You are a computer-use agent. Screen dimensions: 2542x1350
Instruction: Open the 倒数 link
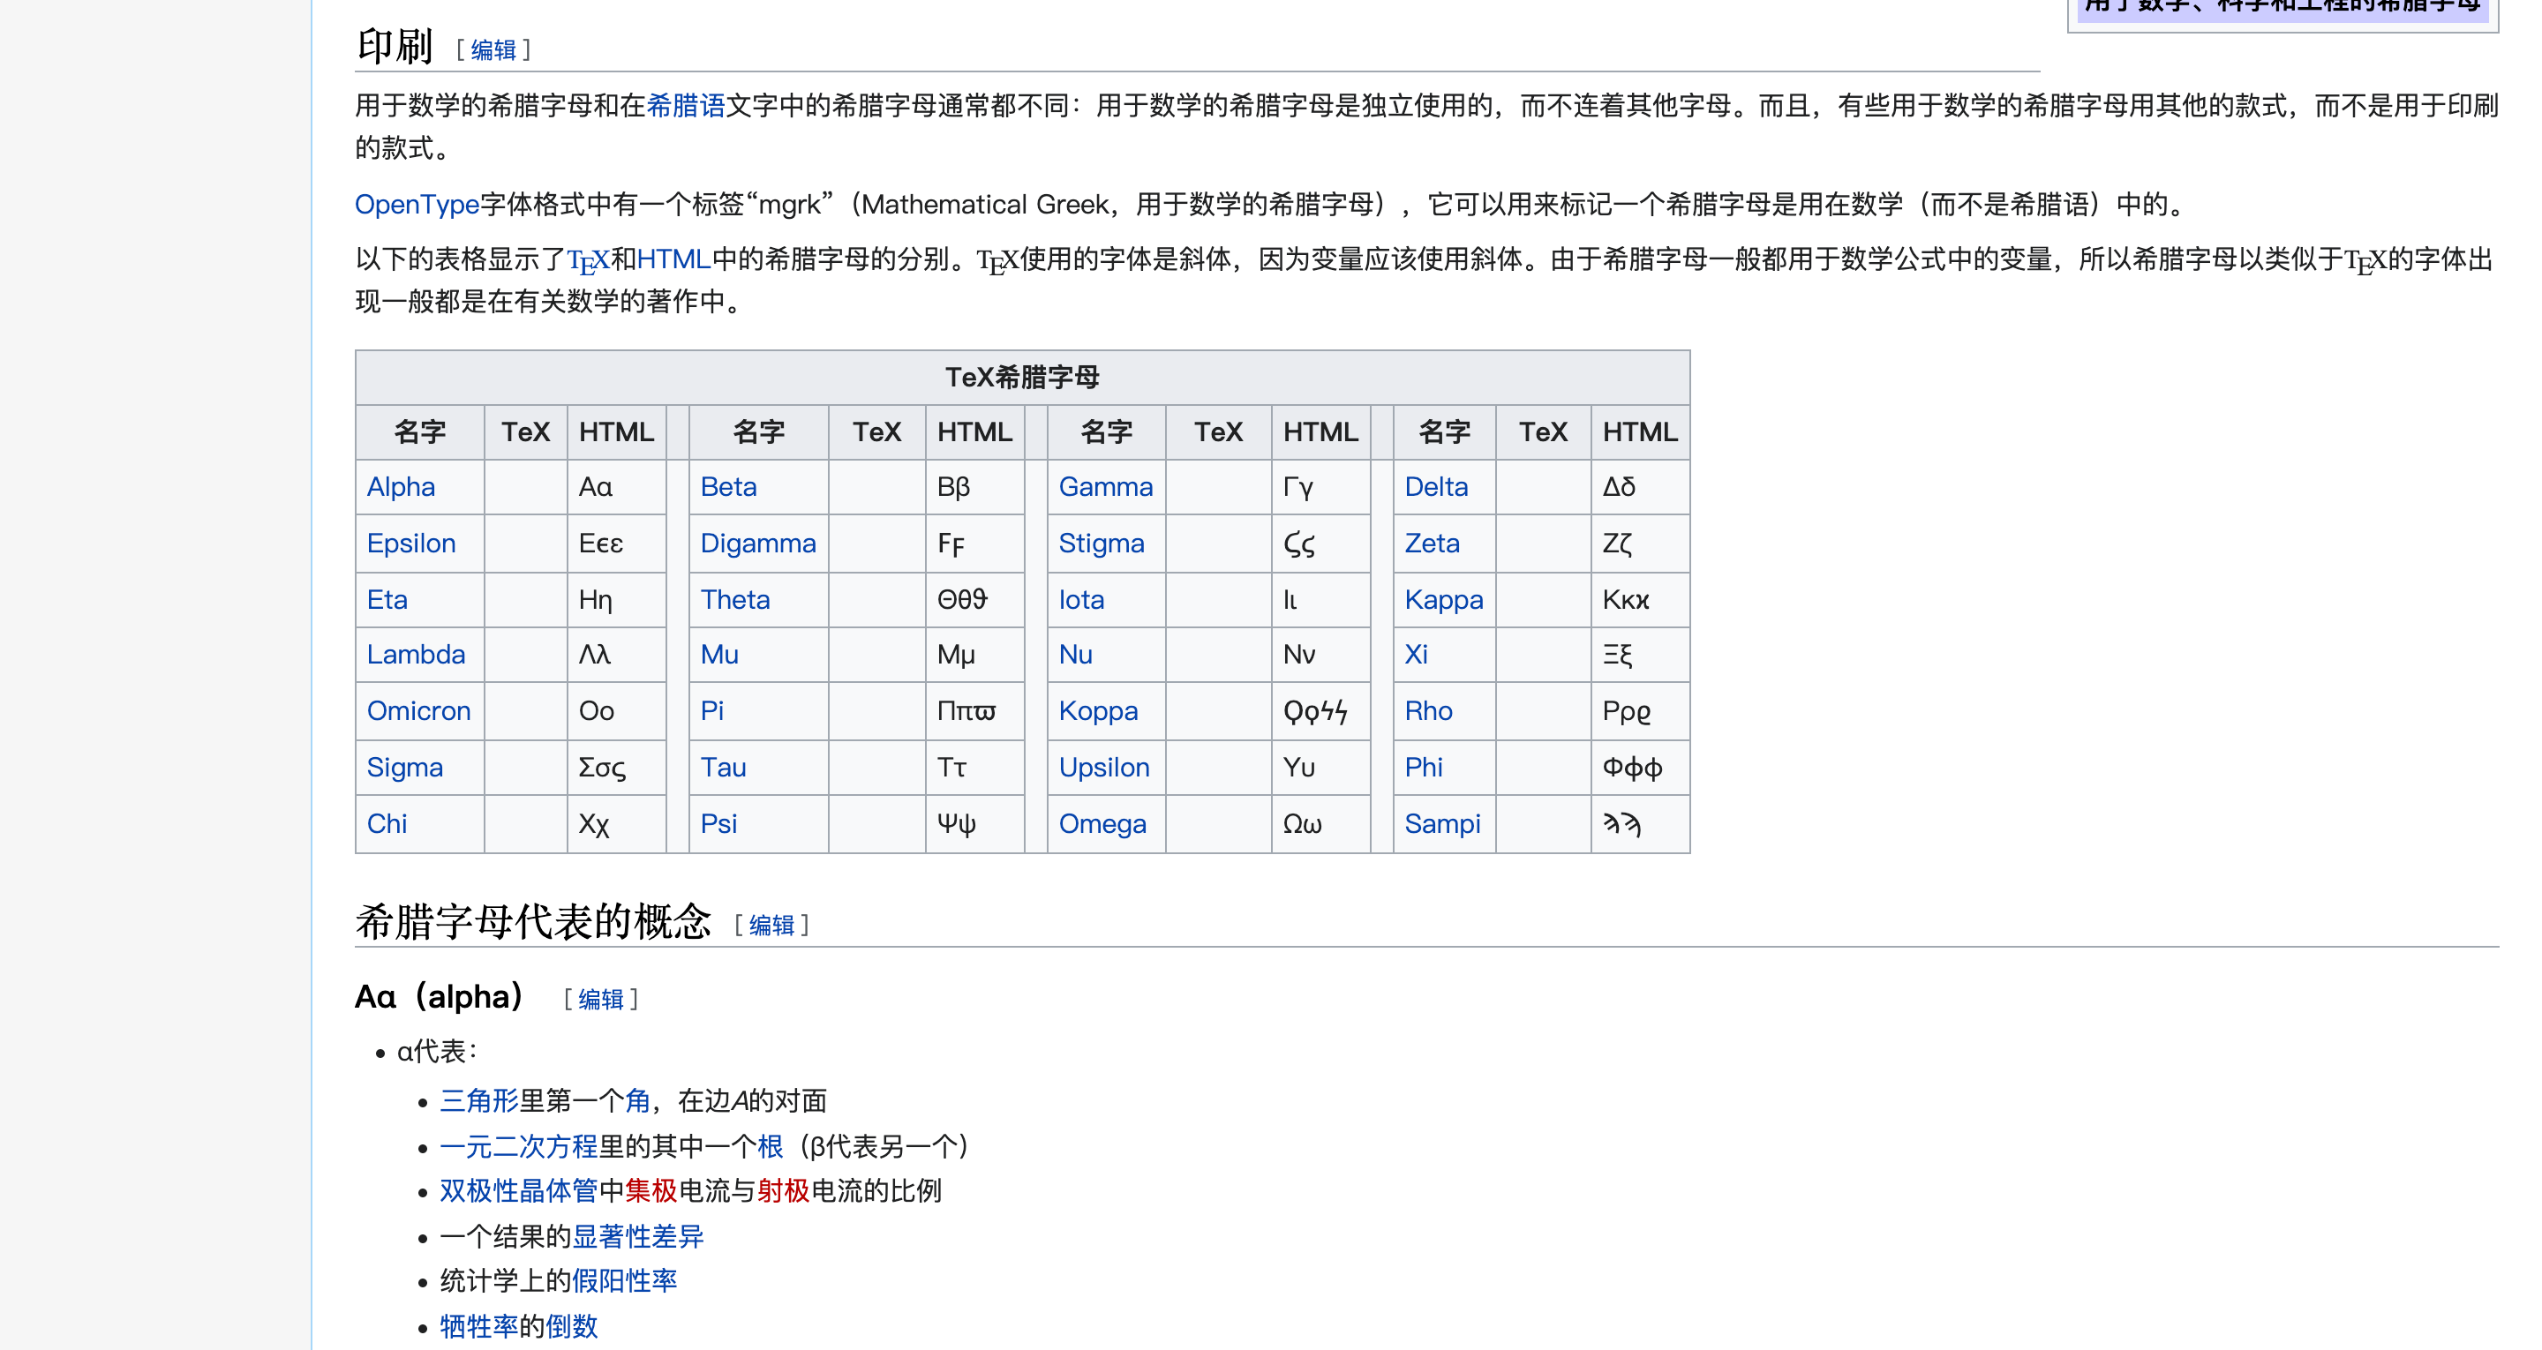tap(572, 1326)
